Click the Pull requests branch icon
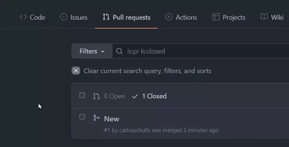This screenshot has width=289, height=147. pyautogui.click(x=106, y=17)
